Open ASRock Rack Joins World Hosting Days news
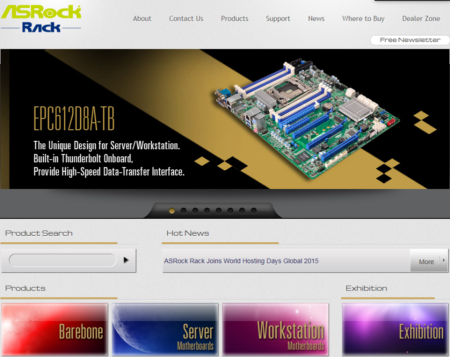The height and width of the screenshot is (357, 450). coord(241,261)
